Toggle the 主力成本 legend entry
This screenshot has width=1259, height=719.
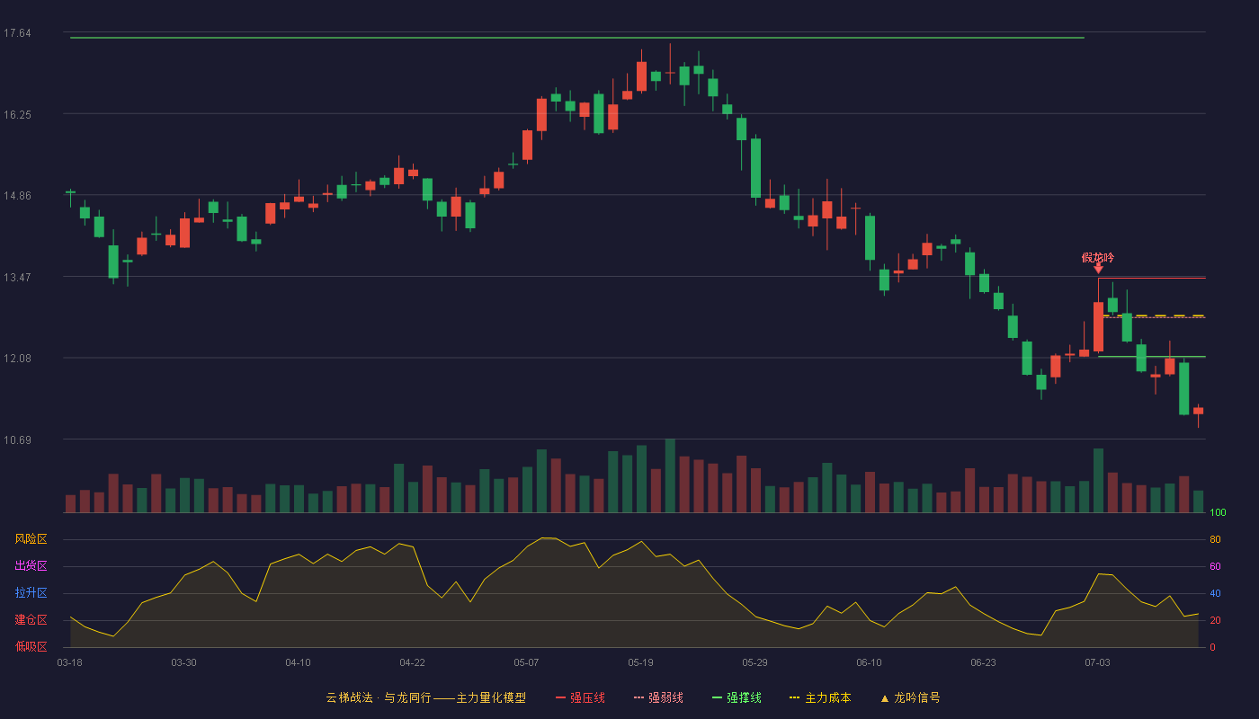click(820, 697)
